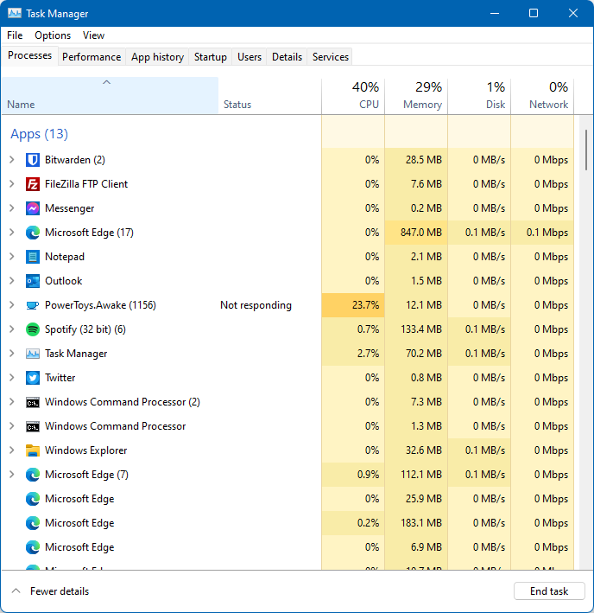Switch to the Users tab
Viewport: 594px width, 613px height.
tap(250, 57)
